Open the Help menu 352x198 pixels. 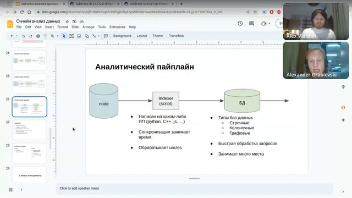[132, 27]
